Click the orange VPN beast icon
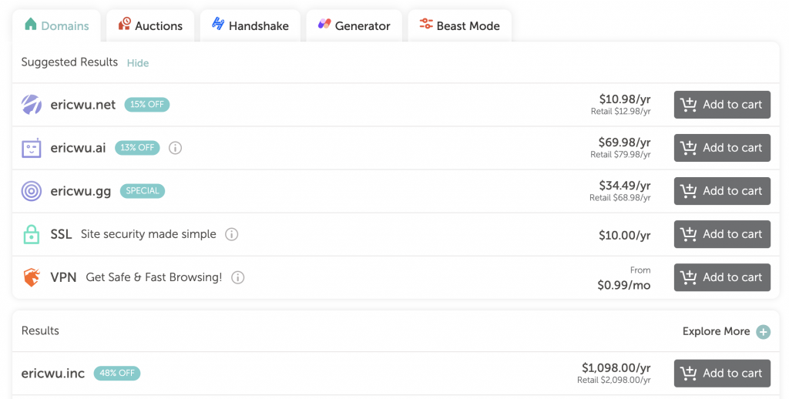The width and height of the screenshot is (789, 399). (31, 277)
